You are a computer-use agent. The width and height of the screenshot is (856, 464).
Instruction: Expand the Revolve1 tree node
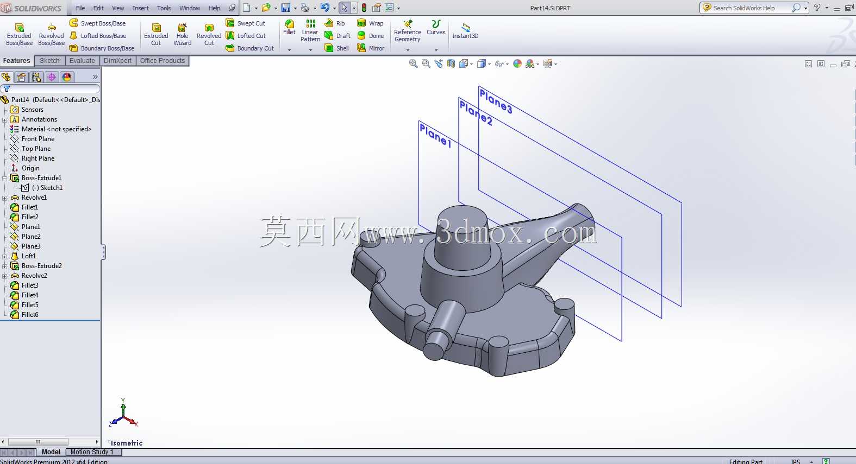click(x=5, y=198)
